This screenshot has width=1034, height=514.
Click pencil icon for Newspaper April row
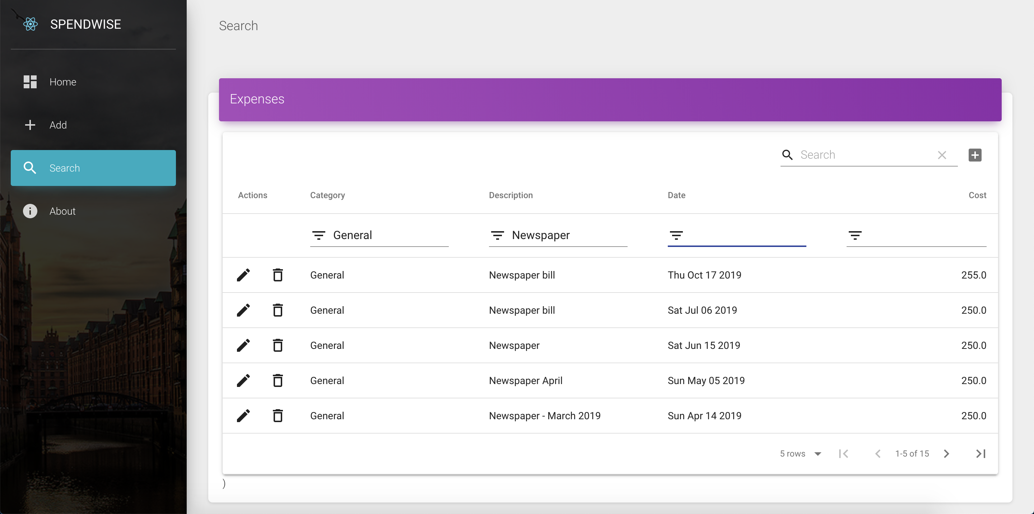[x=243, y=381]
